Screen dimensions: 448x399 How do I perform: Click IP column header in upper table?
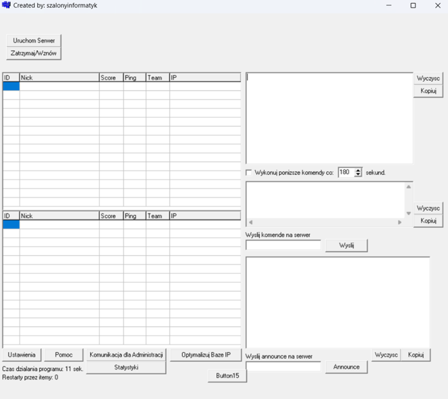click(205, 77)
